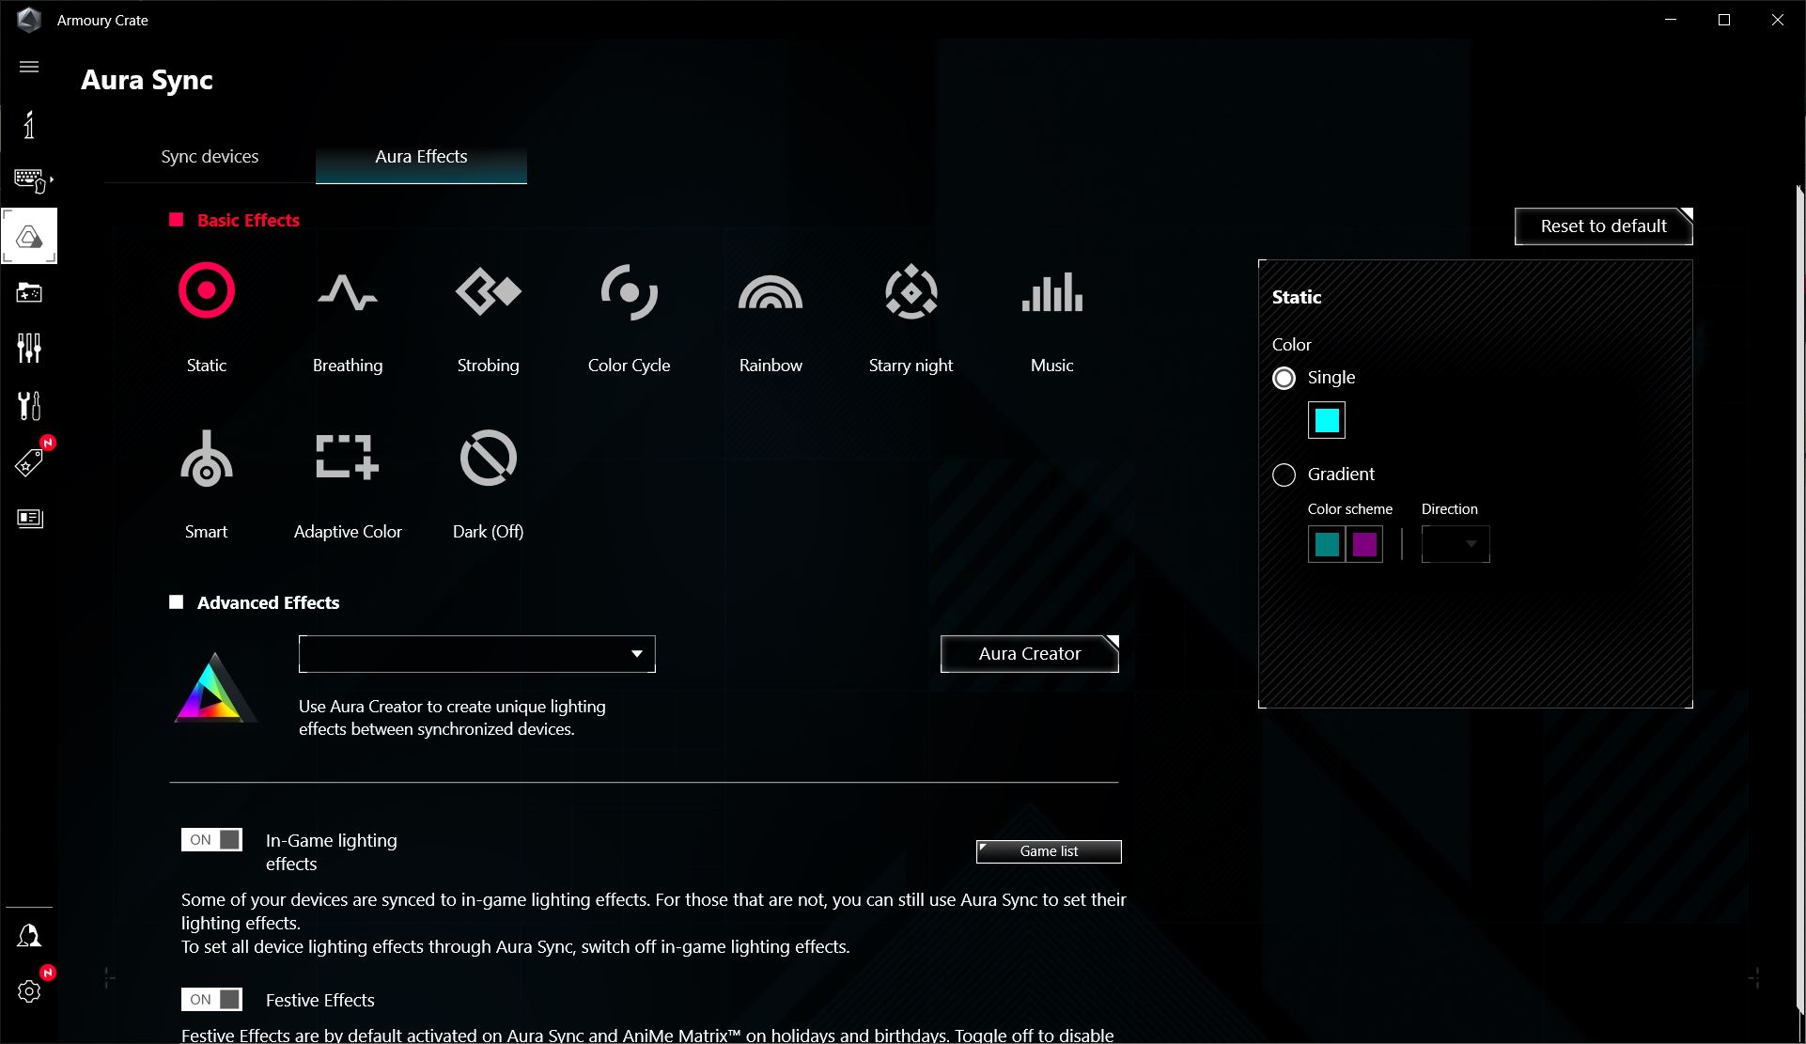Pick the Adaptive Color effect icon
Image resolution: width=1806 pixels, height=1044 pixels.
(348, 458)
